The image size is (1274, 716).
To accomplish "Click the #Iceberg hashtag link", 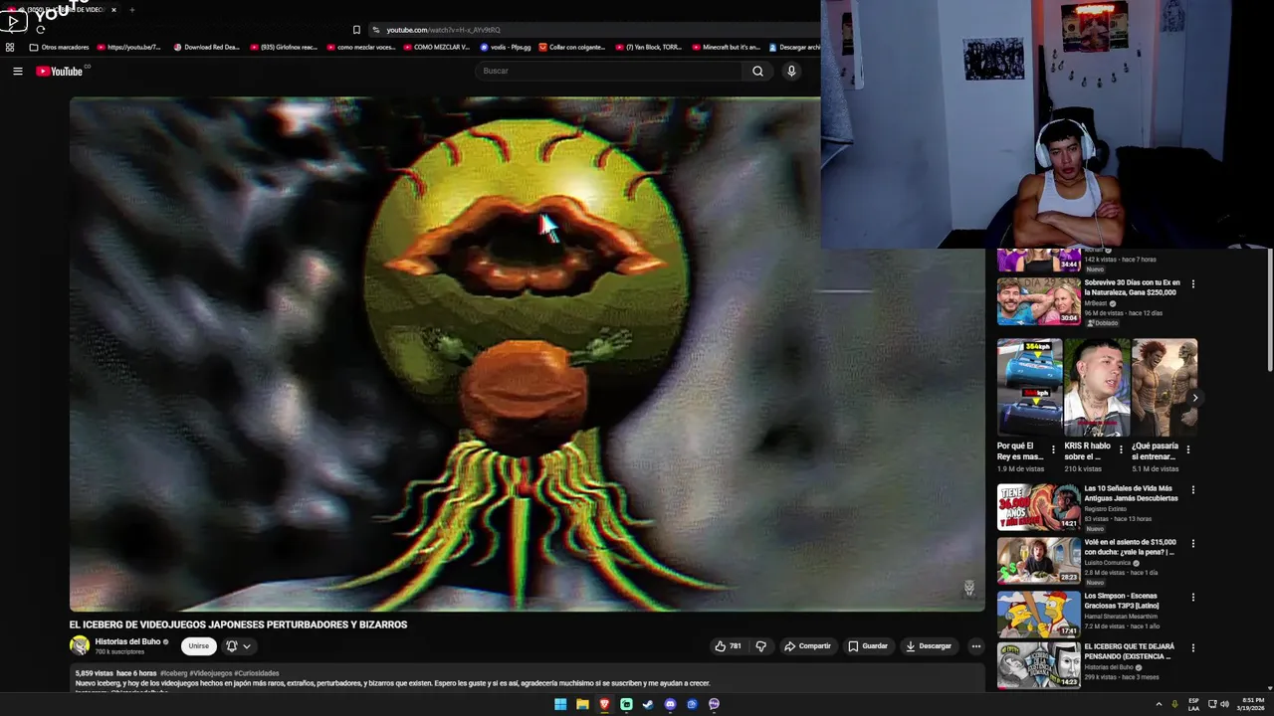I will pos(172,673).
